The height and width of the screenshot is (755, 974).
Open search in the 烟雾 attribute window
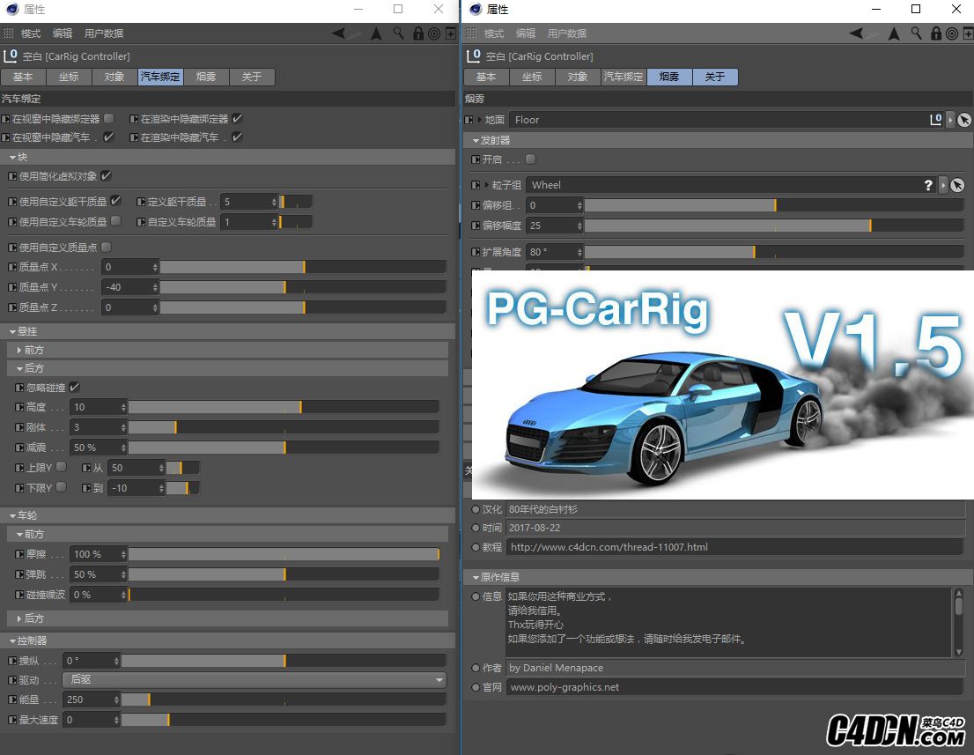click(916, 33)
